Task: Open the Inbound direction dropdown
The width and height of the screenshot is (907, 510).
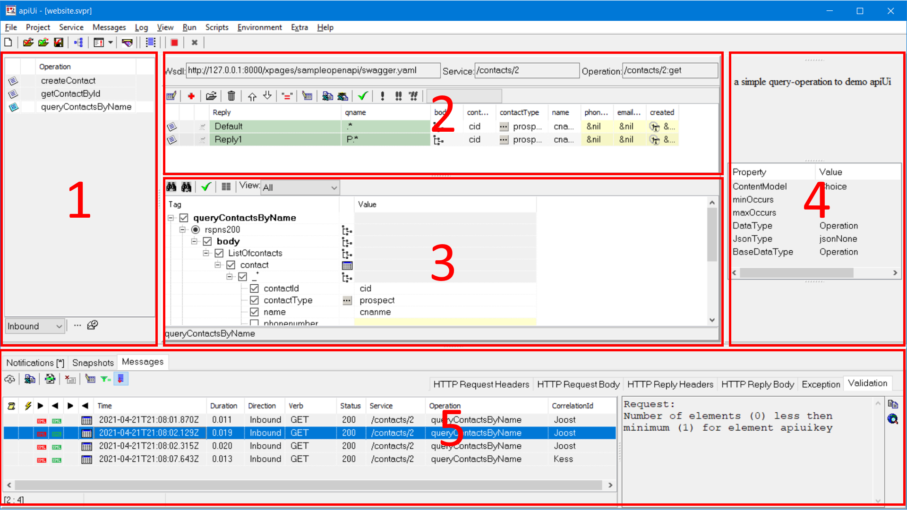Action: pyautogui.click(x=35, y=326)
